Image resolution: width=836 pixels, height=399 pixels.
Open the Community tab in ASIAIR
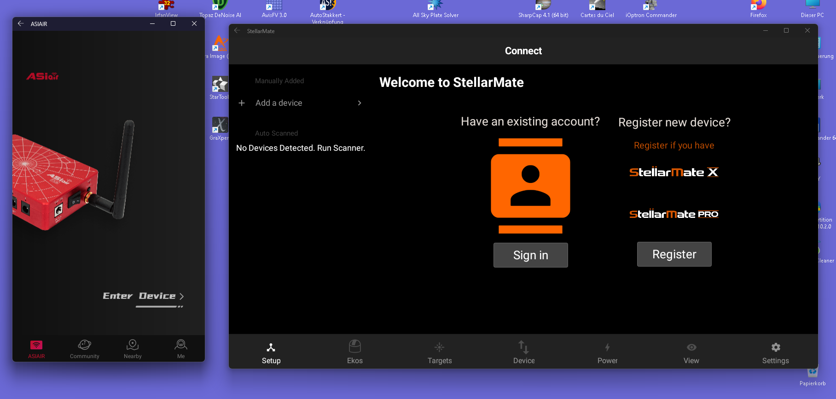[x=85, y=349]
